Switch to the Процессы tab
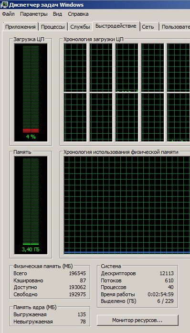Screen dimensions: 190x333 [x=53, y=27]
